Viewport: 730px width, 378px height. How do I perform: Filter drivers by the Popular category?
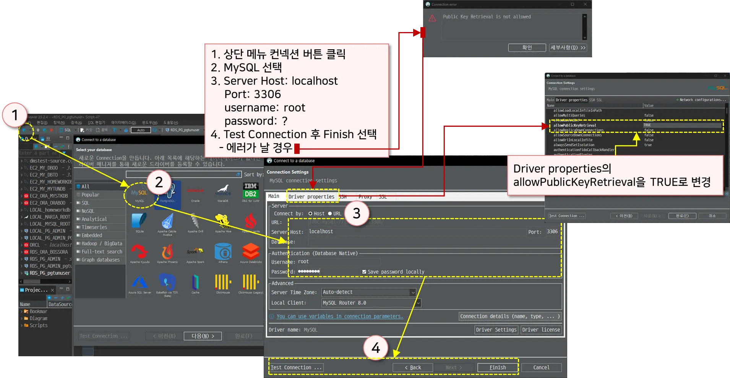pos(101,195)
